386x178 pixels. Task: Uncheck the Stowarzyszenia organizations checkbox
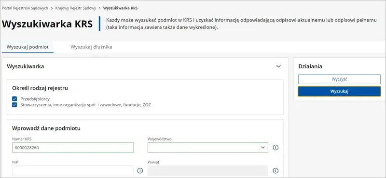click(x=14, y=105)
